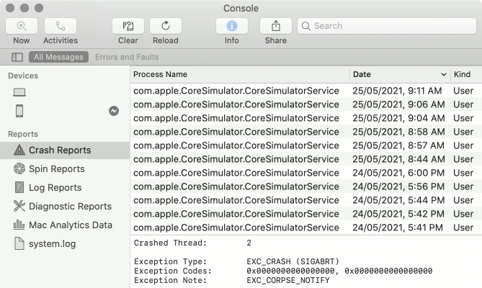482x288 pixels.
Task: Select the crash report from 9:04 AM
Action: click(x=306, y=118)
